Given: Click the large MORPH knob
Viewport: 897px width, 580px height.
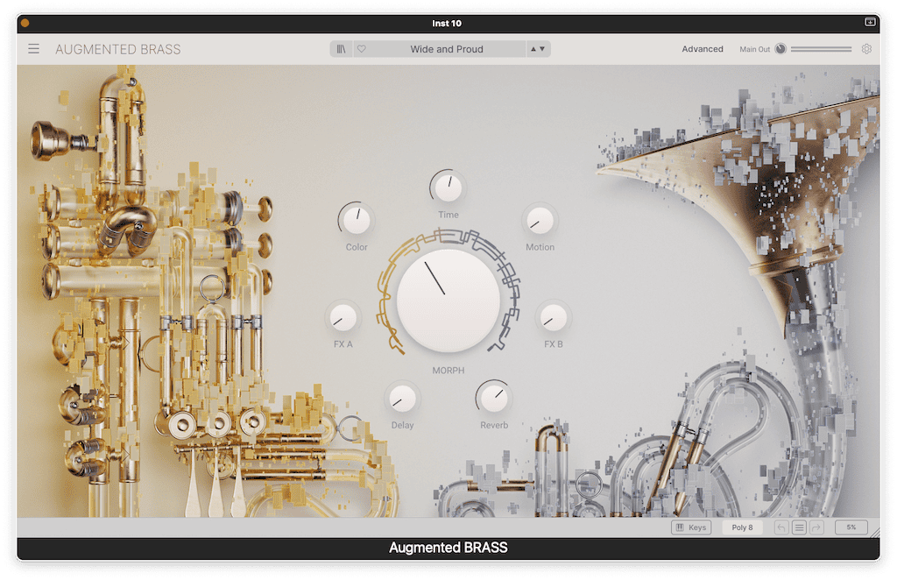Looking at the screenshot, I should tap(448, 300).
